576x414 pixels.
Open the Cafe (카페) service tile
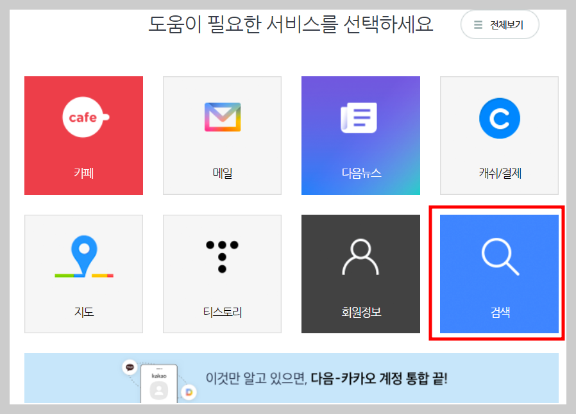pos(83,135)
